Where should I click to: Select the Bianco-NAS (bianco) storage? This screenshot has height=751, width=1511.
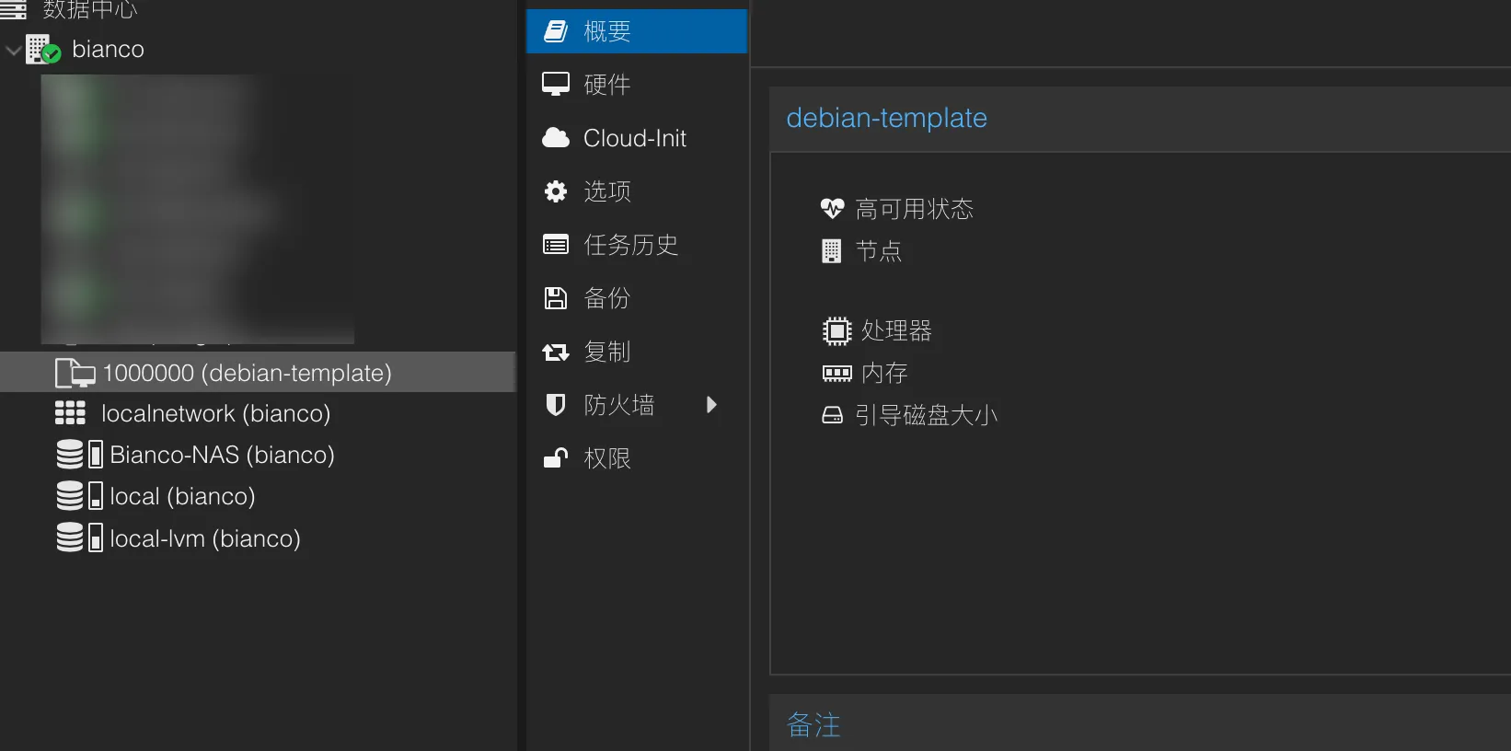222,455
